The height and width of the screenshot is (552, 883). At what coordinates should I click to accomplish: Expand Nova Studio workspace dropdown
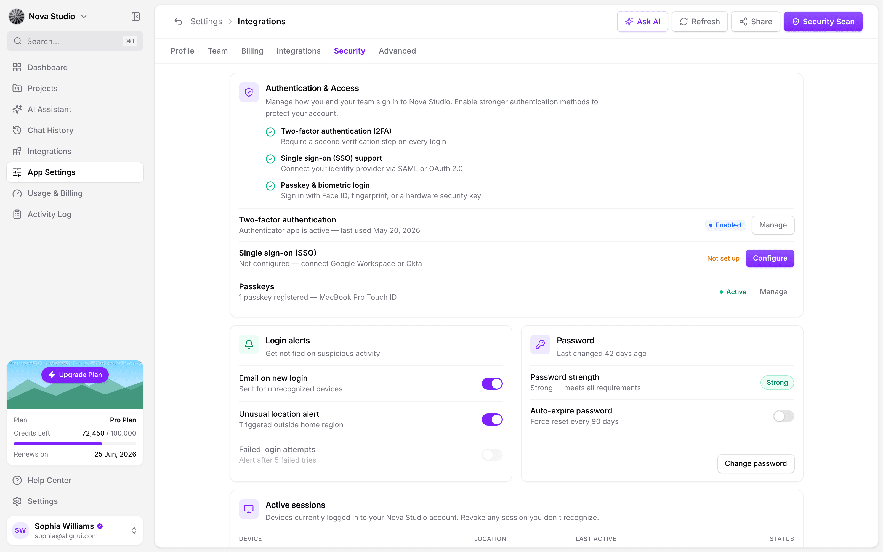coord(84,17)
